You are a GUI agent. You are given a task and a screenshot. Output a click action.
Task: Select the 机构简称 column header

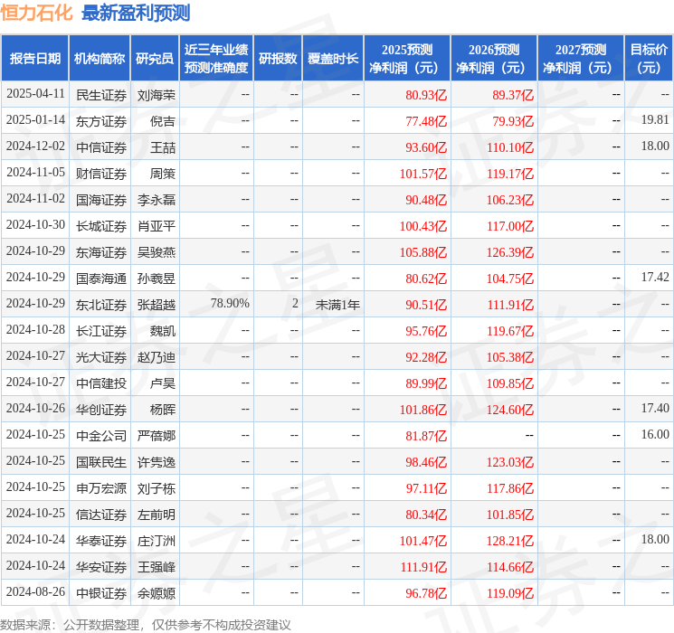pyautogui.click(x=100, y=58)
